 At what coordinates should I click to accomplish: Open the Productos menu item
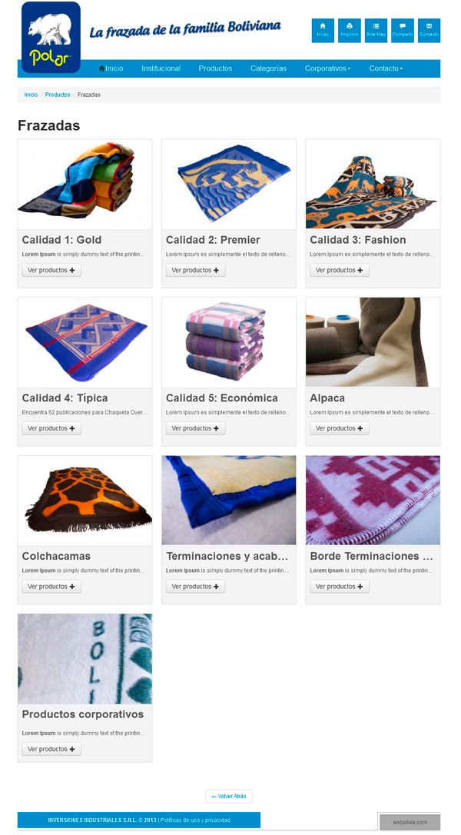(x=215, y=68)
